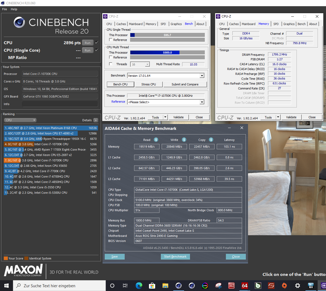Screen dimensions: 326x291
Task: Click the Bench CPU button
Action: coord(120,84)
